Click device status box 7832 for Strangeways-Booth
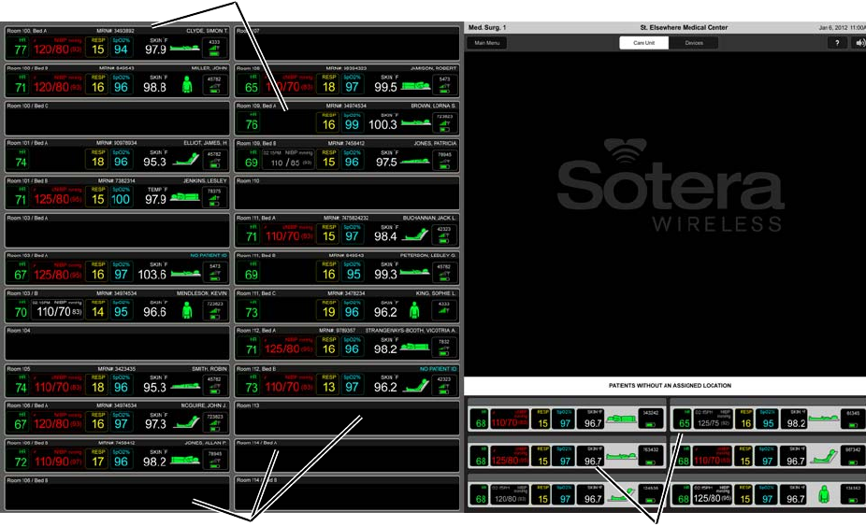Viewport: 866px width, 526px height. 444,348
